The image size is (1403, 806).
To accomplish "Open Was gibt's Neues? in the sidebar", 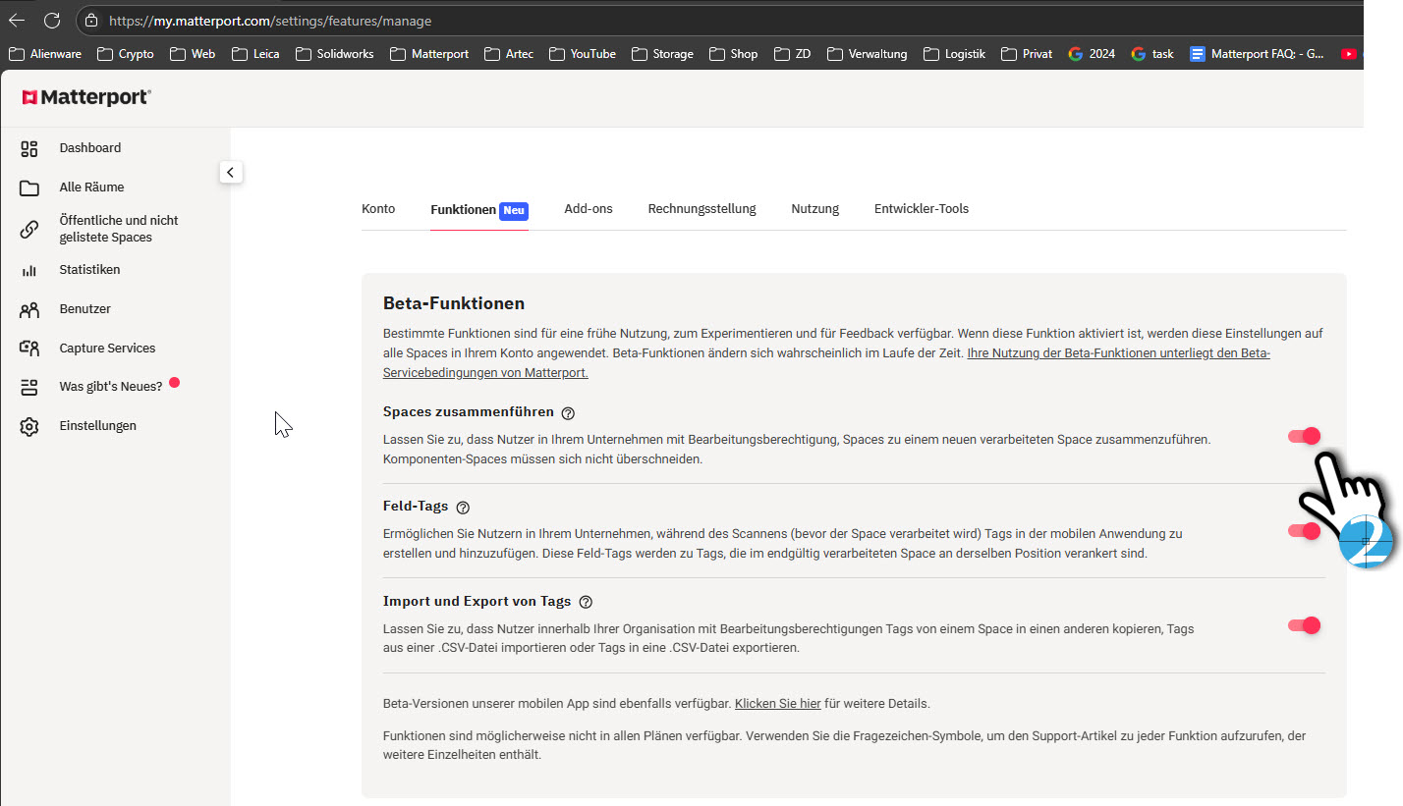I will click(x=111, y=387).
